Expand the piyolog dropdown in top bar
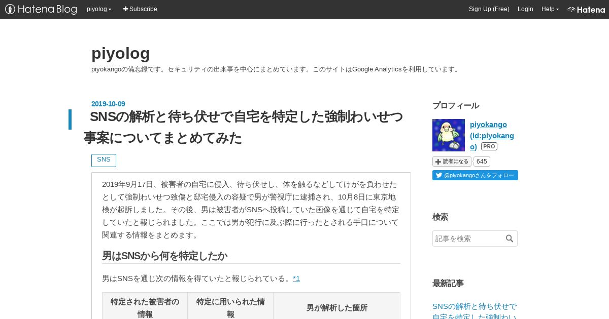The image size is (609, 319). tap(99, 9)
